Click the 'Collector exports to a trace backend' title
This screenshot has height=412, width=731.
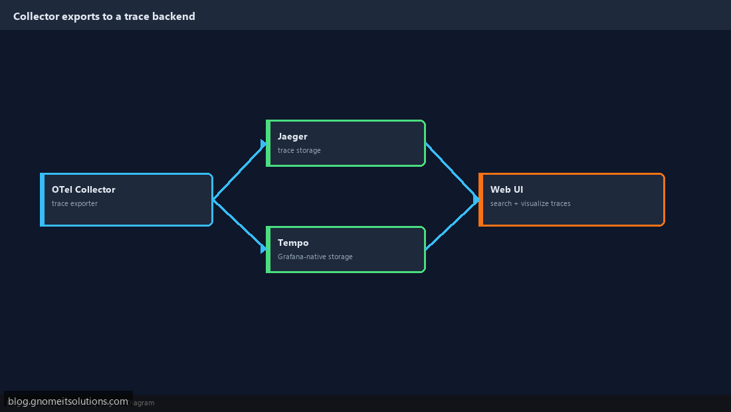[x=104, y=17]
